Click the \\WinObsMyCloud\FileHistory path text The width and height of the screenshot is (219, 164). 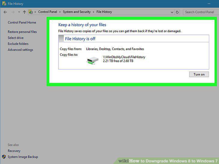124,57
